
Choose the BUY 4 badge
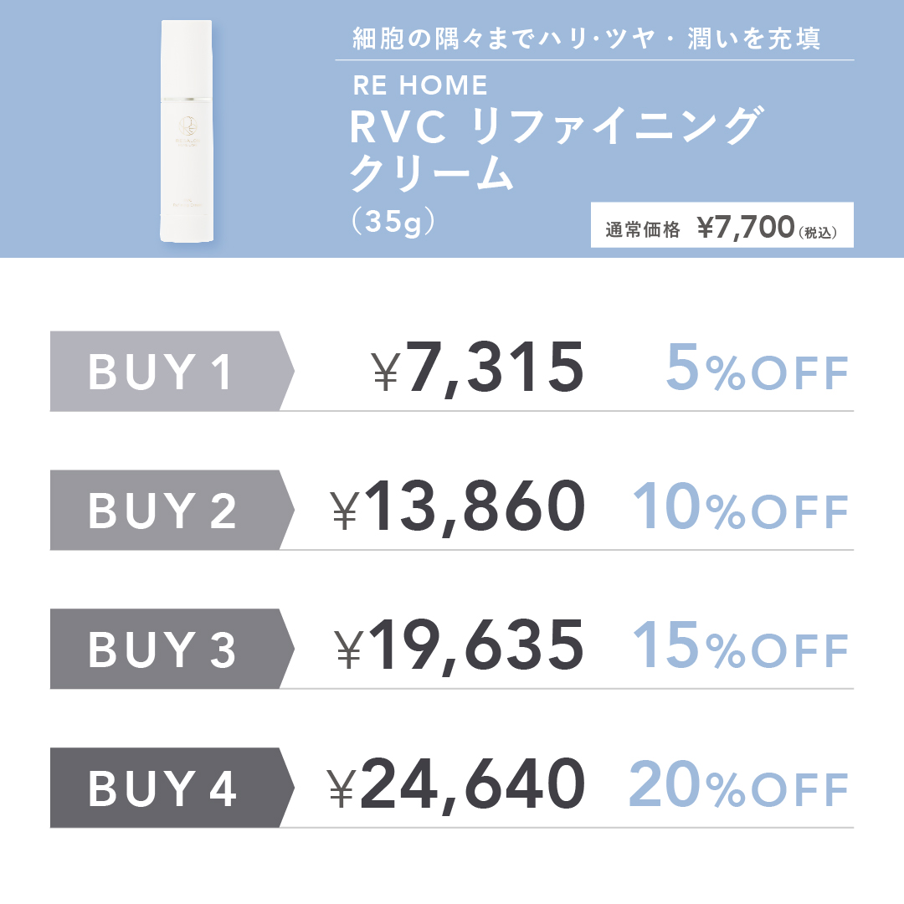165,788
